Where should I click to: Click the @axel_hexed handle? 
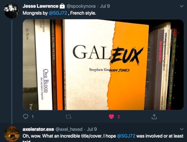tap(69, 129)
